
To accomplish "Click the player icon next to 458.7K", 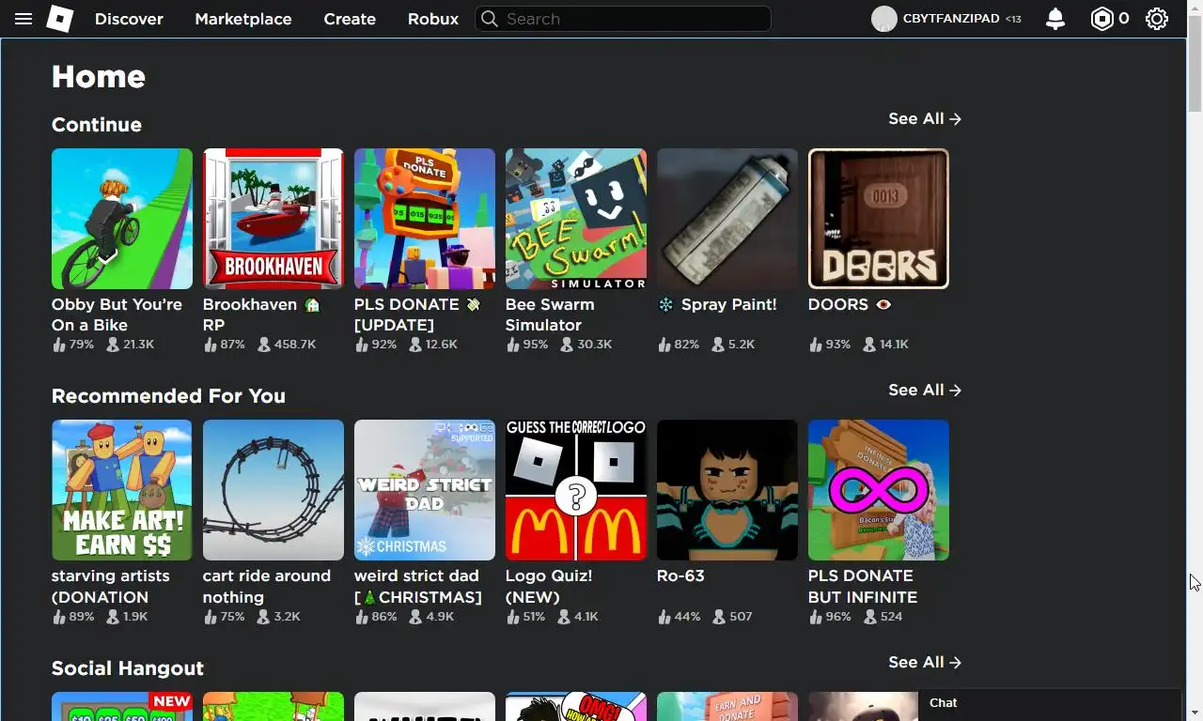I will pos(264,345).
